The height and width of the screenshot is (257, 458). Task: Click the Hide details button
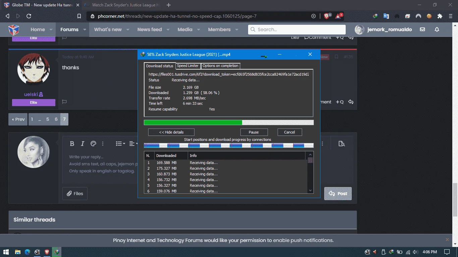[171, 132]
